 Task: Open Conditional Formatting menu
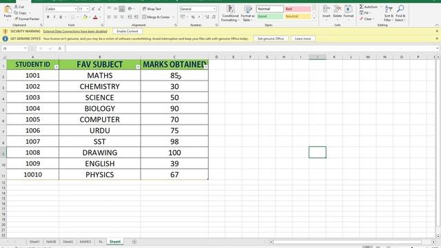(230, 13)
